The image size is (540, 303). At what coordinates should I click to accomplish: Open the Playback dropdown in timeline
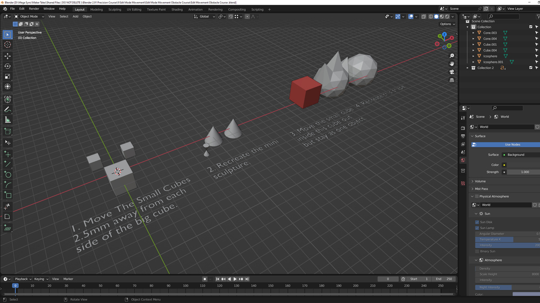pos(23,279)
